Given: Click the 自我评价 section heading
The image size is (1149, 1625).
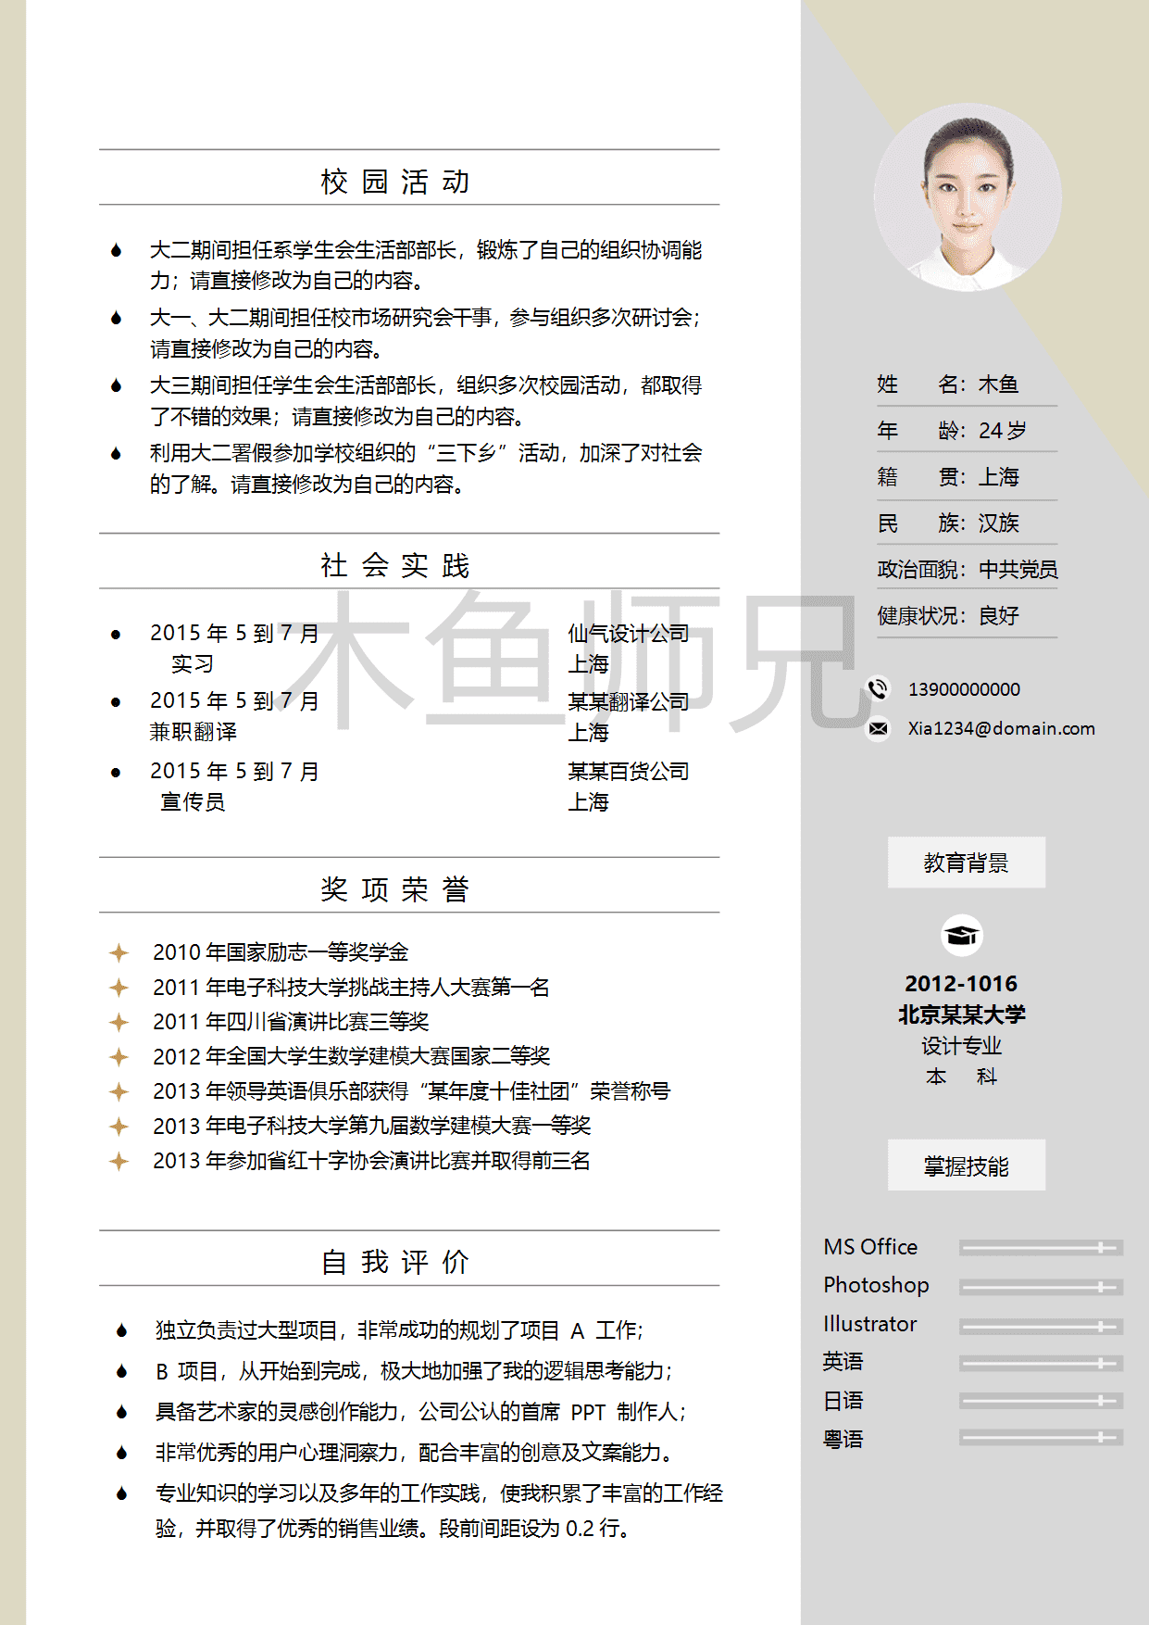Looking at the screenshot, I should 395,1262.
